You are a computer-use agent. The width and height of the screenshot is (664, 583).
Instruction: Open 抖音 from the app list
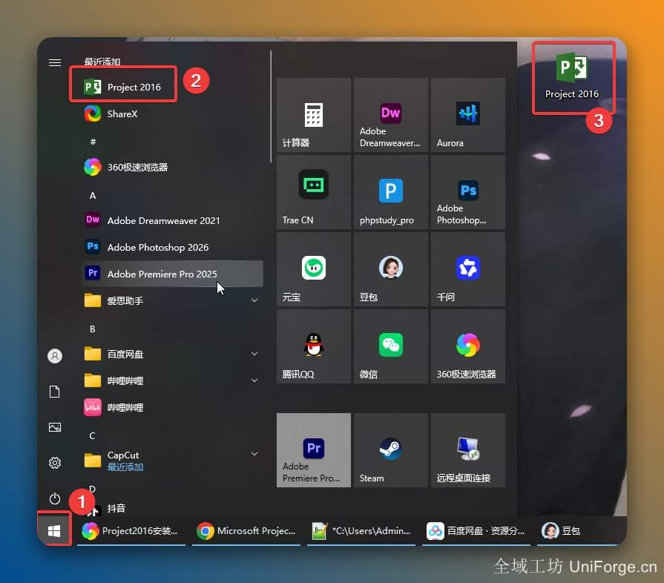[172, 508]
